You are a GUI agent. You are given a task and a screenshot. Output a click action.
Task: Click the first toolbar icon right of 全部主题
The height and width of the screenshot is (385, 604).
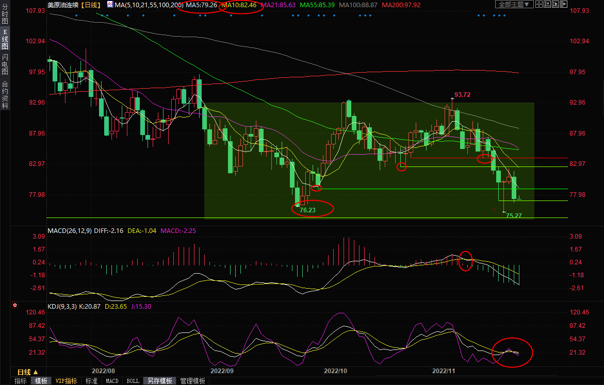click(540, 4)
